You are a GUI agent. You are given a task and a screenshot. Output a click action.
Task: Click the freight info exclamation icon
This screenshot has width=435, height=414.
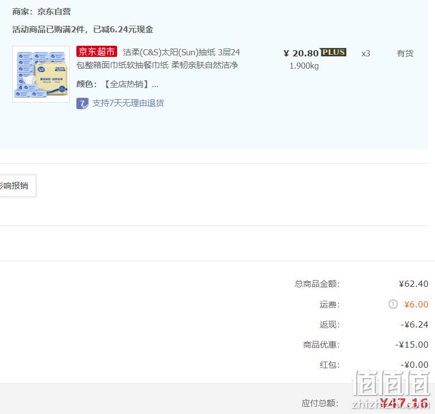[x=393, y=304]
